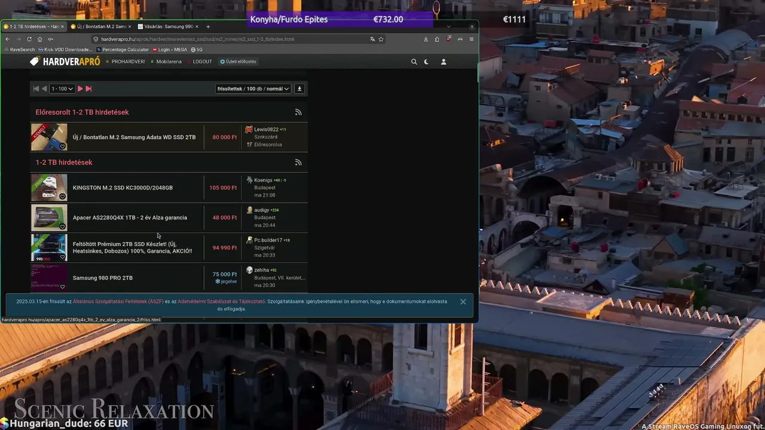Open RSS feed for 1-2 TB hirdetések
765x430 pixels.
click(298, 162)
